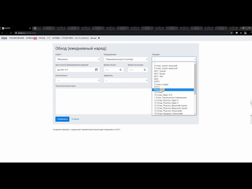Click the browser back arrow
The image size is (252, 189).
click(3, 33)
